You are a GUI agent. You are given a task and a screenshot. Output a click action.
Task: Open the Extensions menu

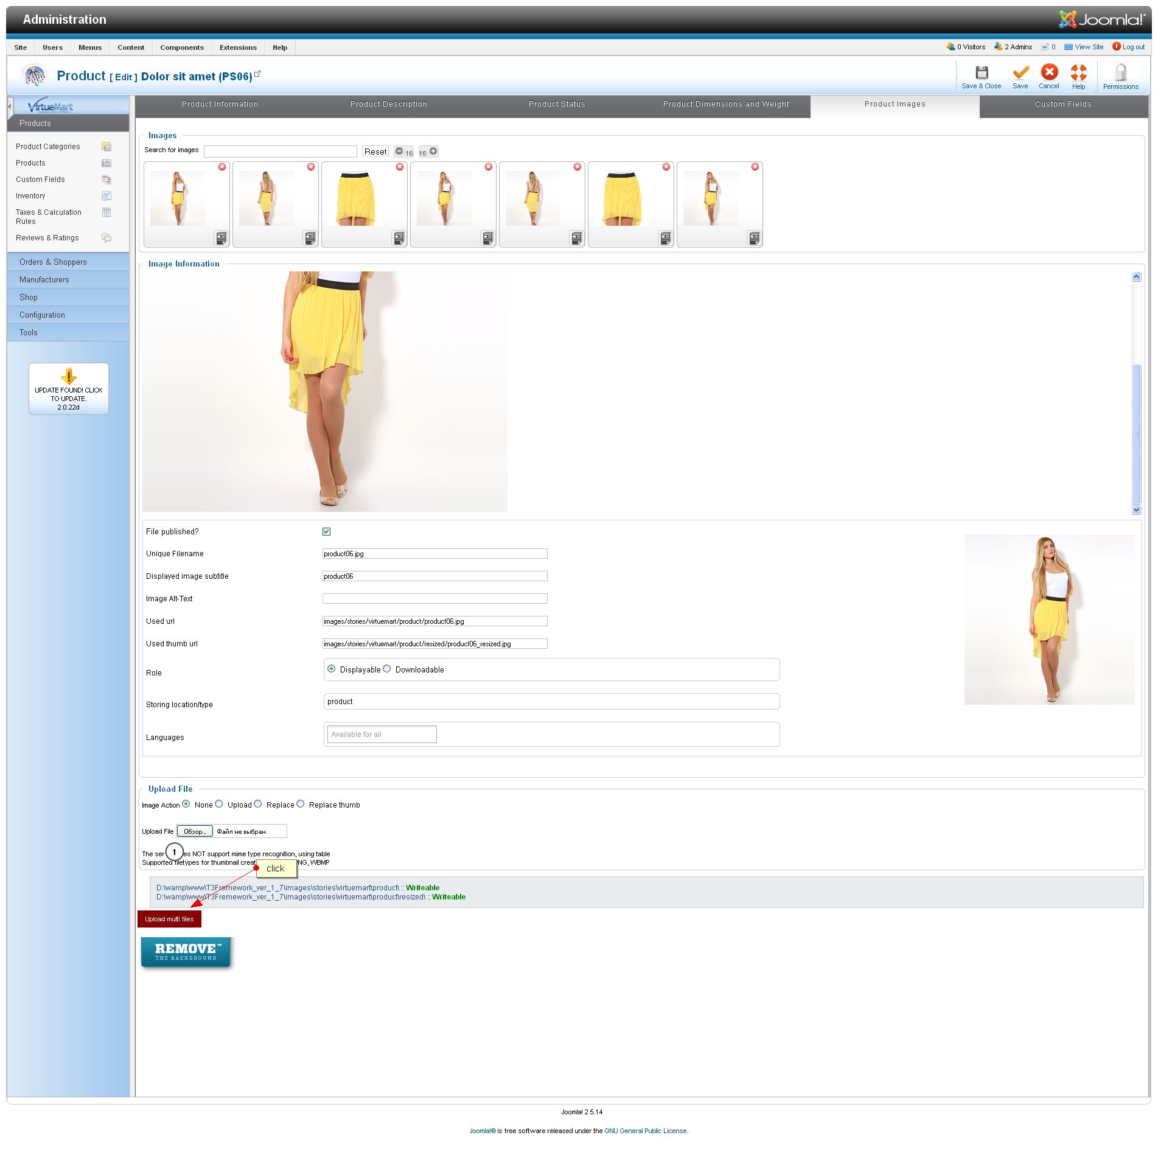(238, 47)
